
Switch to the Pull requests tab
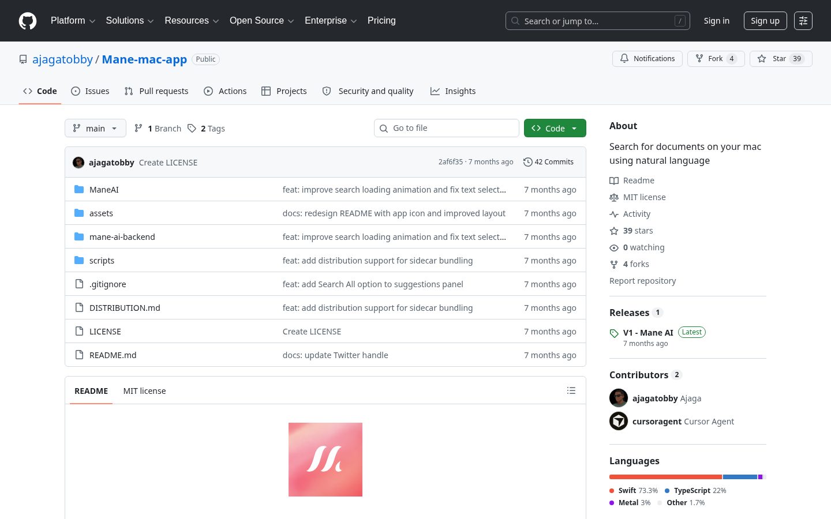[156, 91]
